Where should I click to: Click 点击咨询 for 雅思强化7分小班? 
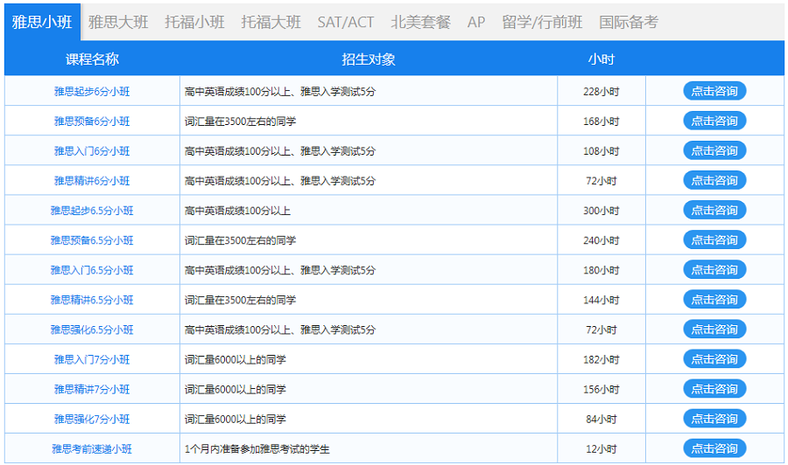click(x=714, y=419)
